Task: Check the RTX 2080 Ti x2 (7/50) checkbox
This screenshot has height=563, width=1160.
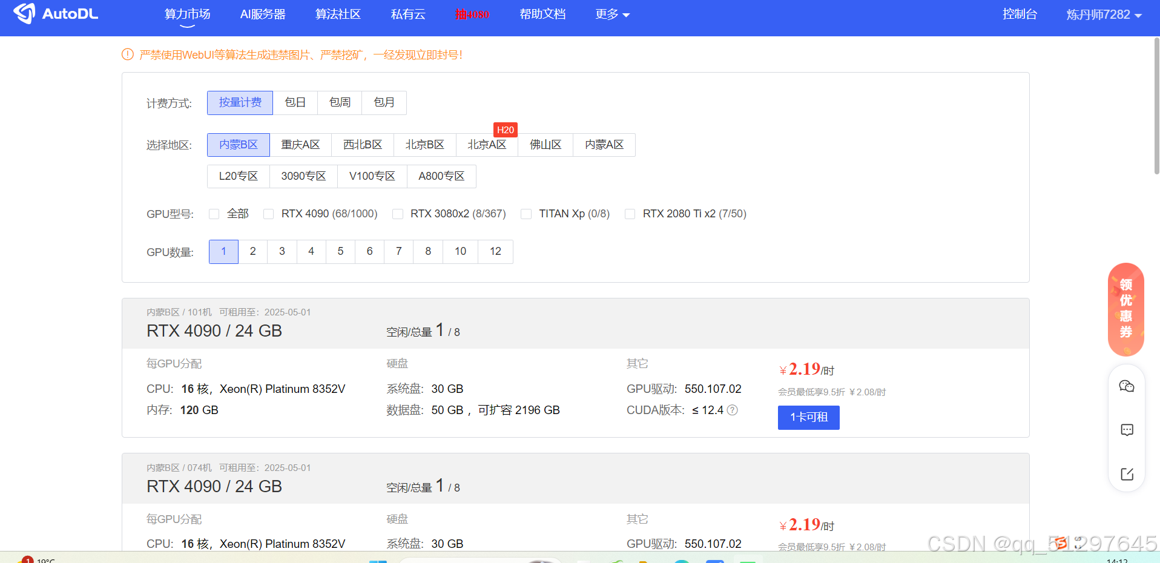Action: tap(630, 214)
